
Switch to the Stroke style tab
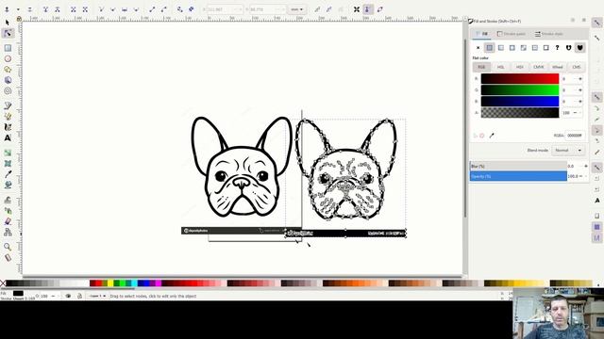click(x=549, y=34)
